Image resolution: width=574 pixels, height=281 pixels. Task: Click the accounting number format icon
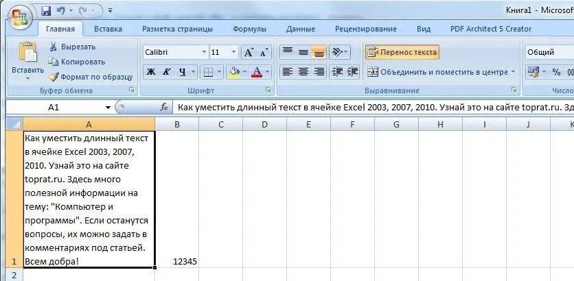click(533, 72)
